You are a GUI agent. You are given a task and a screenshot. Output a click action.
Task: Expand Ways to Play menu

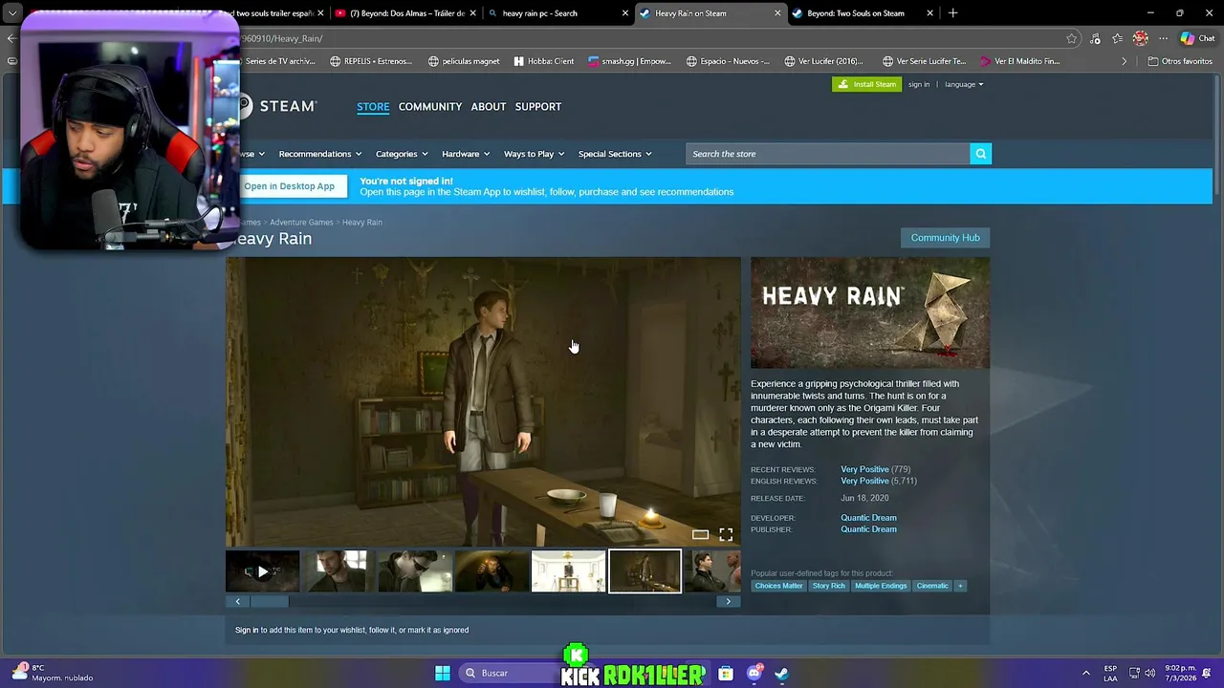[x=534, y=154]
